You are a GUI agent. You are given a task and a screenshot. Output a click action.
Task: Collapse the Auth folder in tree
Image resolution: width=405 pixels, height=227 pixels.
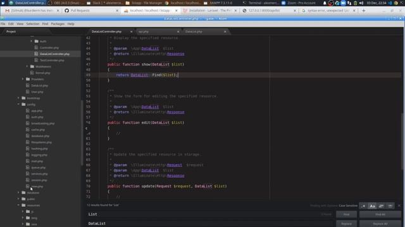[32, 41]
